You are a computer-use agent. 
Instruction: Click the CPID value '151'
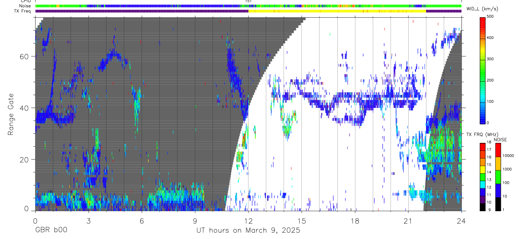point(249,2)
